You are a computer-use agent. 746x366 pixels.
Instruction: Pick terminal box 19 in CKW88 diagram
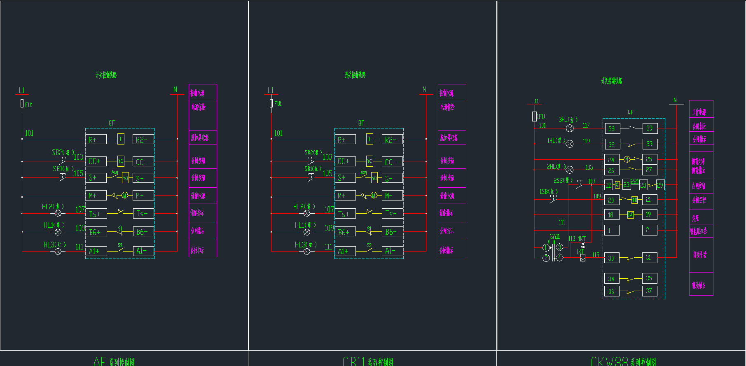pyautogui.click(x=650, y=214)
